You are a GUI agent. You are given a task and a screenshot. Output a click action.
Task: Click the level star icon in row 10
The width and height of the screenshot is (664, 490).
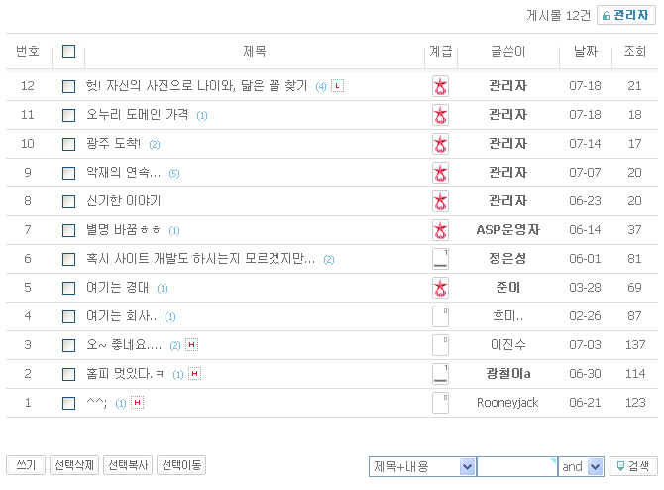[x=440, y=144]
